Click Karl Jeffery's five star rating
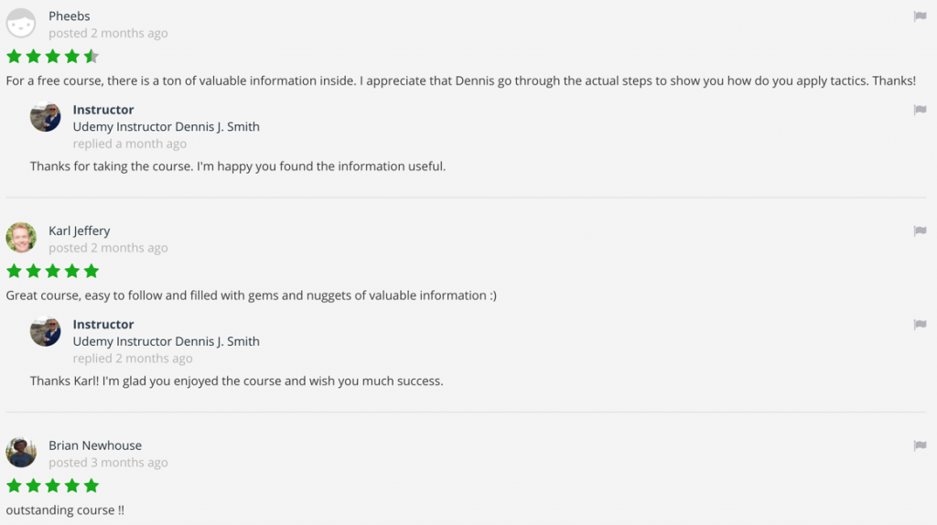This screenshot has height=525, width=937. pos(53,271)
